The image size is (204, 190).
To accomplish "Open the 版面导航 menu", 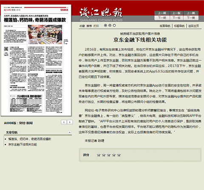I will [x=165, y=26].
